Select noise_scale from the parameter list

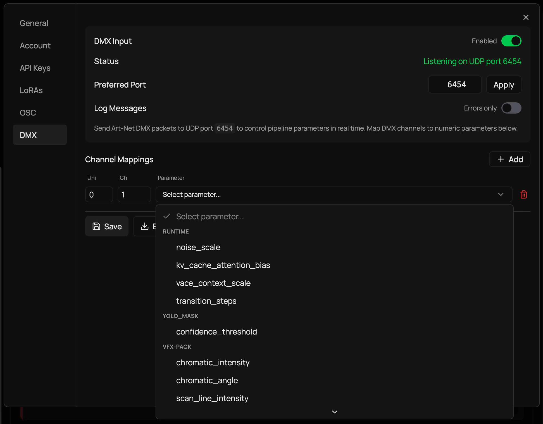tap(198, 247)
